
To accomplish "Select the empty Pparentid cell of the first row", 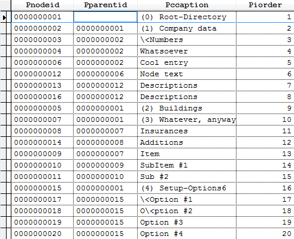I will 105,17.
